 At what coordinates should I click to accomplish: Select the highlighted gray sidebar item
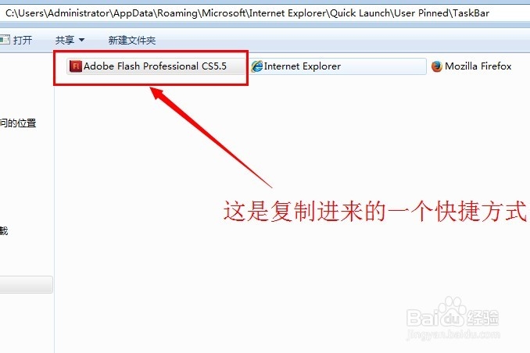coord(26,284)
